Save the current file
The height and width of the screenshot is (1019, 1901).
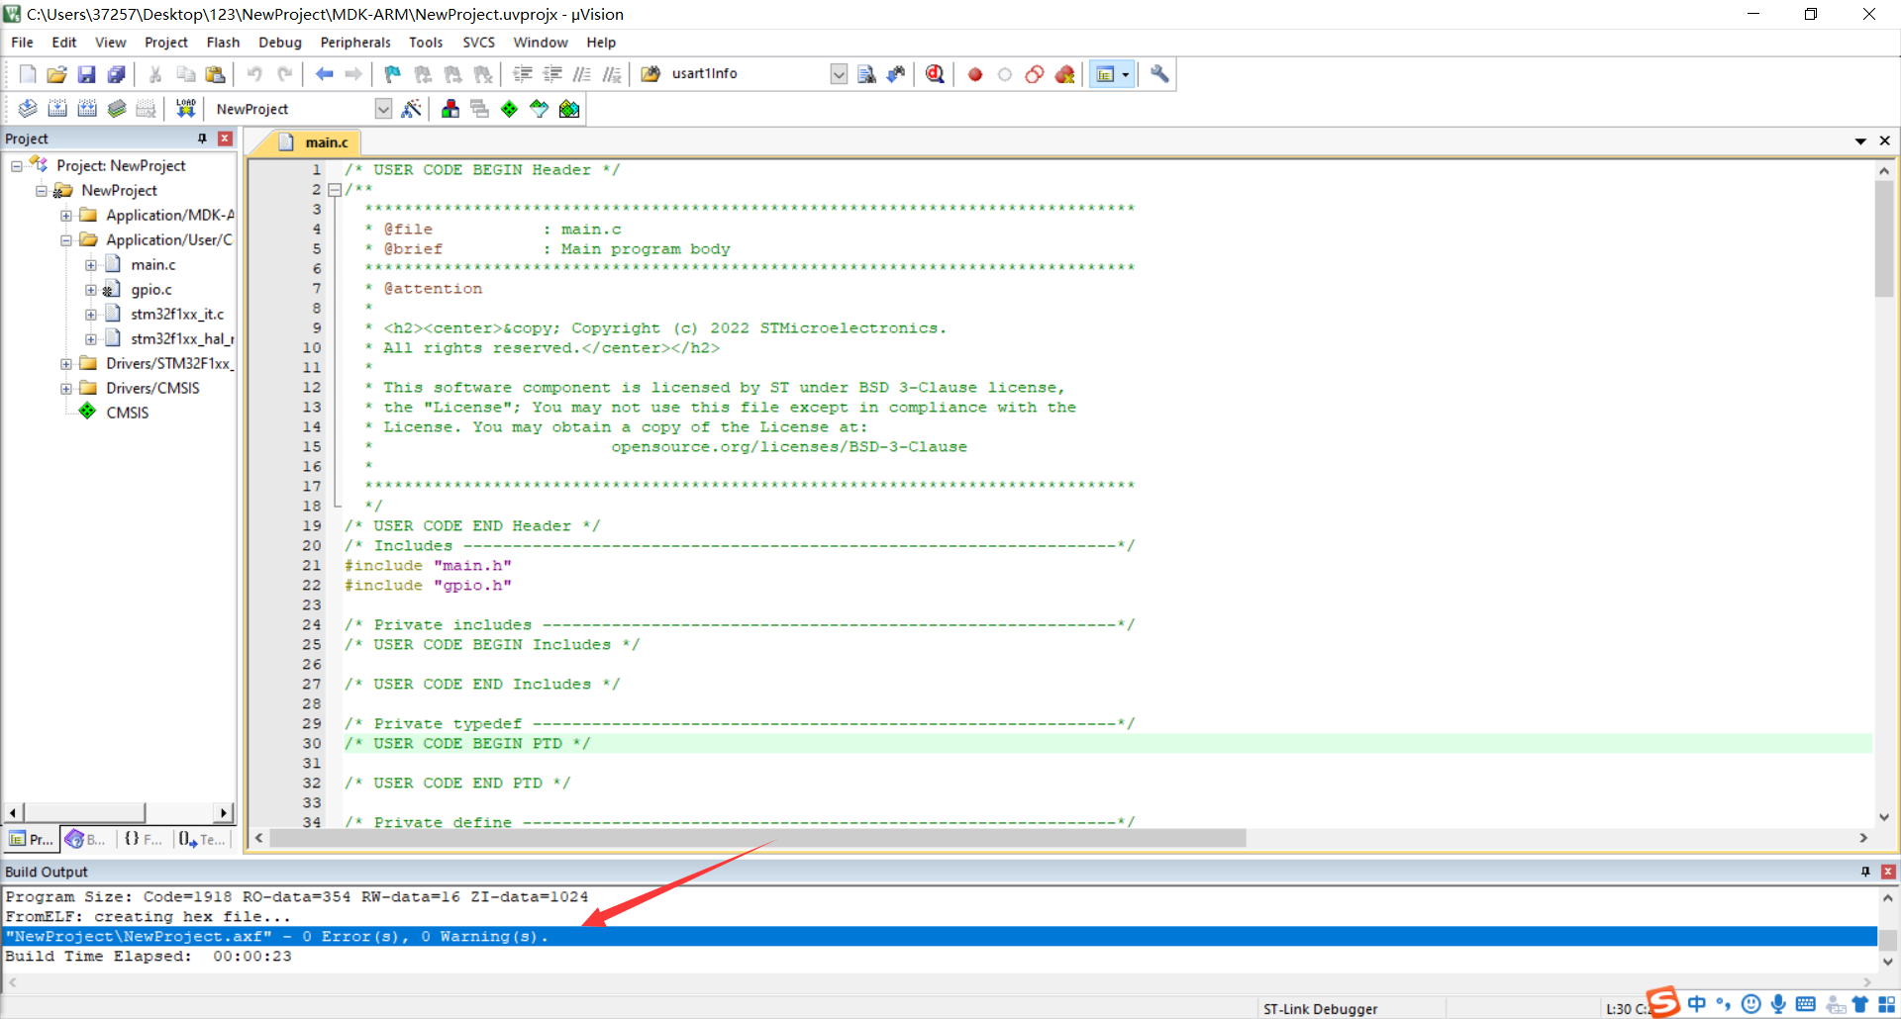tap(86, 74)
